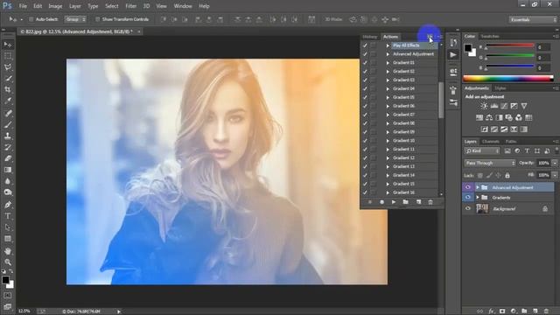Select the Pen tool
This screenshot has height=315, width=560.
click(x=8, y=205)
